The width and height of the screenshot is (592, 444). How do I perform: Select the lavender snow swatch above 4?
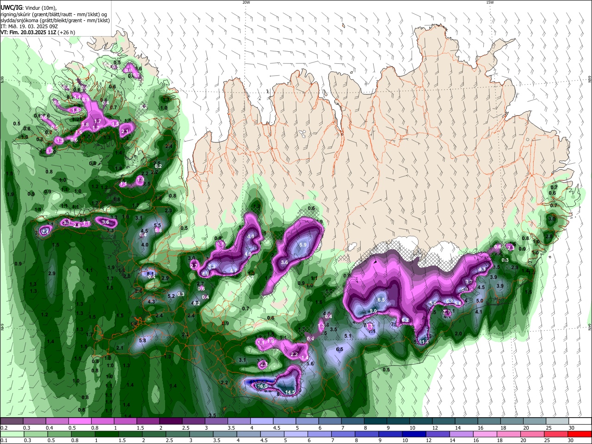(261, 421)
